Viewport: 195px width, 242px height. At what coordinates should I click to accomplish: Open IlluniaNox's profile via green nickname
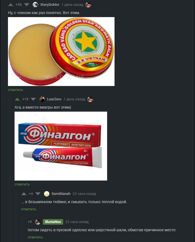(53, 222)
